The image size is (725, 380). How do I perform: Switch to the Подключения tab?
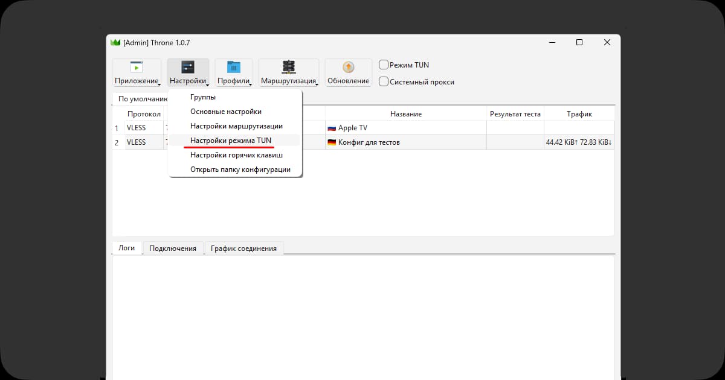(173, 249)
